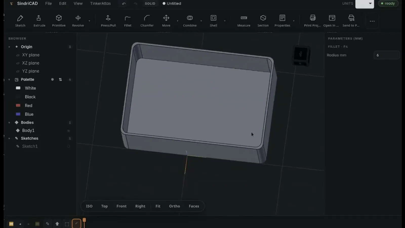The width and height of the screenshot is (405, 228).
Task: Click the Undo arrow
Action: tap(124, 4)
